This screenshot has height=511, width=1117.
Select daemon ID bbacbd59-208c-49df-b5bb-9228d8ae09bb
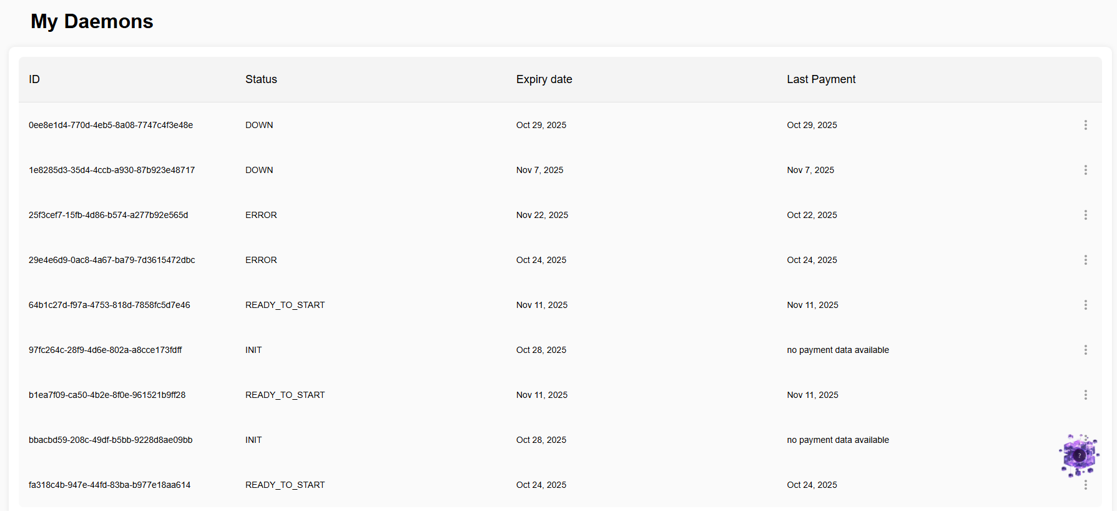pyautogui.click(x=111, y=440)
